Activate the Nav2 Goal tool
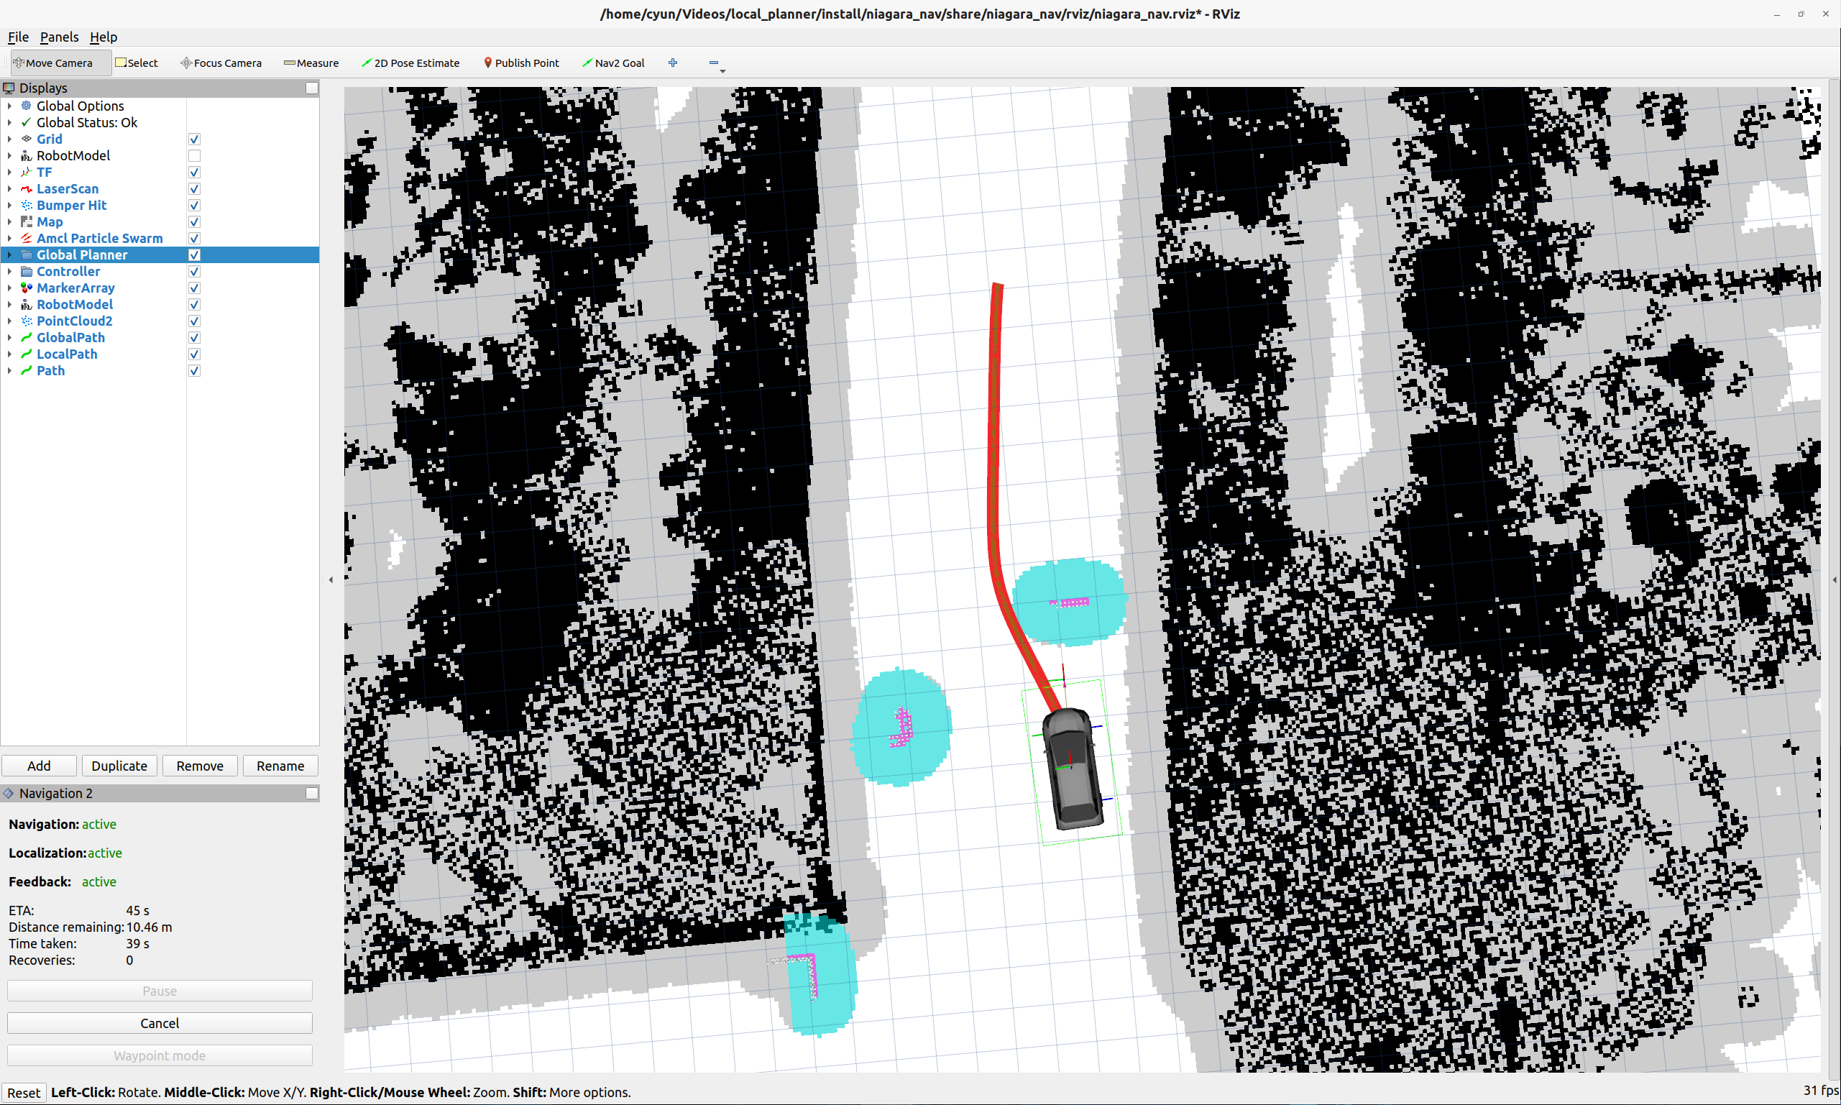1841x1105 pixels. coord(613,63)
